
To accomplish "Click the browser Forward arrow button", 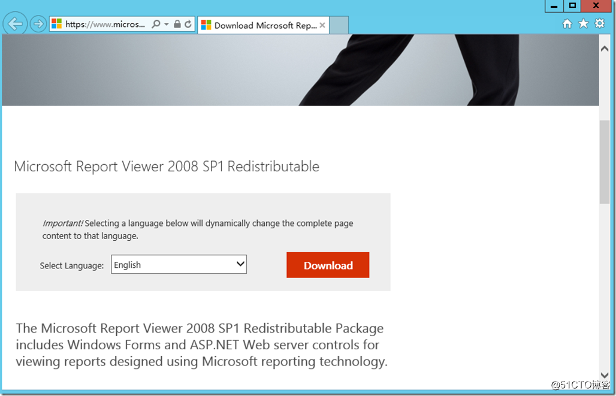I will [x=38, y=24].
